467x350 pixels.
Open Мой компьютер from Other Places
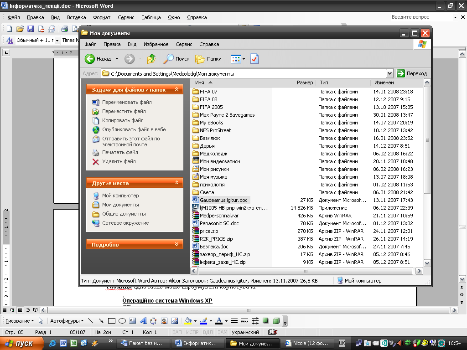pos(120,196)
